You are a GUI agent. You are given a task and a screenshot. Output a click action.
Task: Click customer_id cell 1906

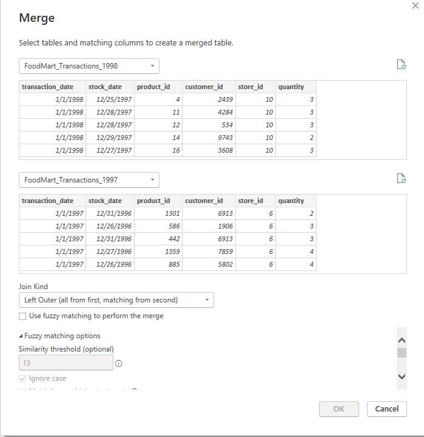pyautogui.click(x=209, y=226)
